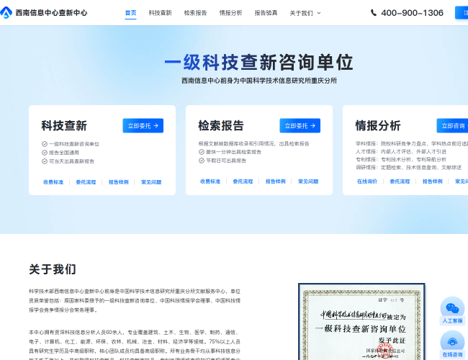Click 立即咨询 in the 情报分析 card

[452, 126]
